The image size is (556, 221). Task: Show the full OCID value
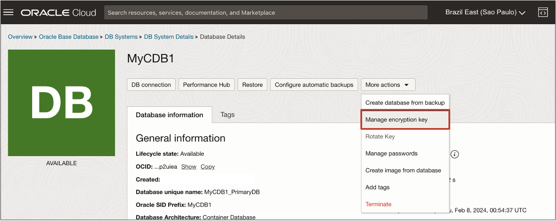click(x=189, y=167)
